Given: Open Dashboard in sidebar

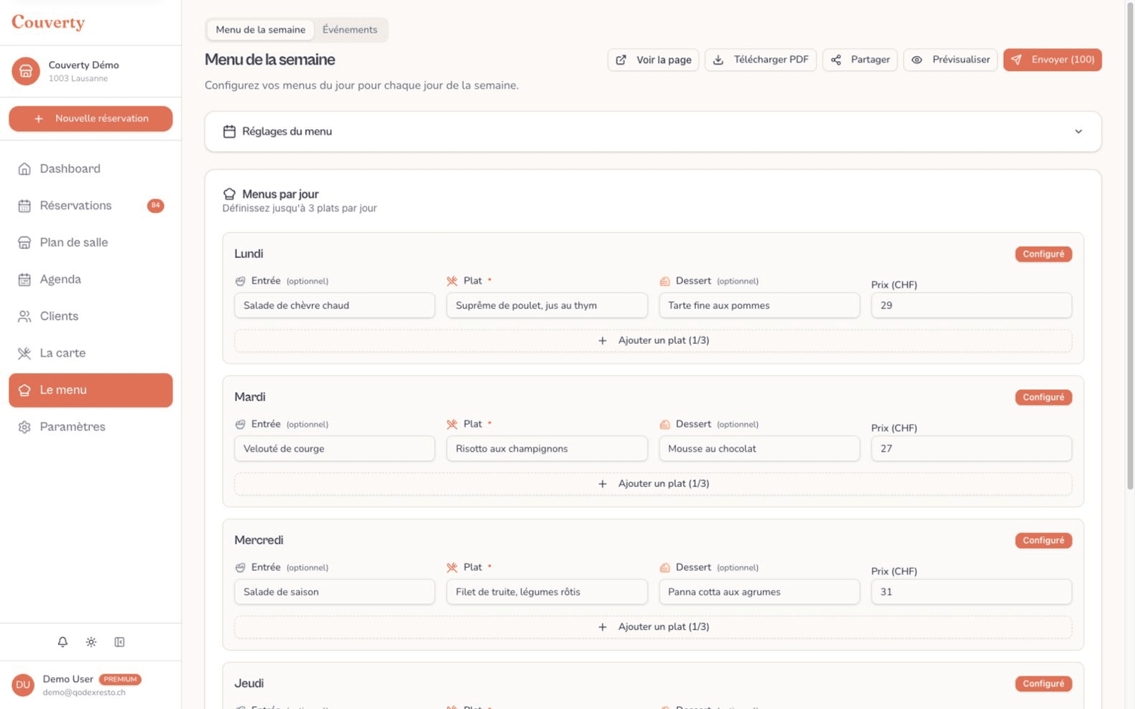Looking at the screenshot, I should tap(91, 169).
